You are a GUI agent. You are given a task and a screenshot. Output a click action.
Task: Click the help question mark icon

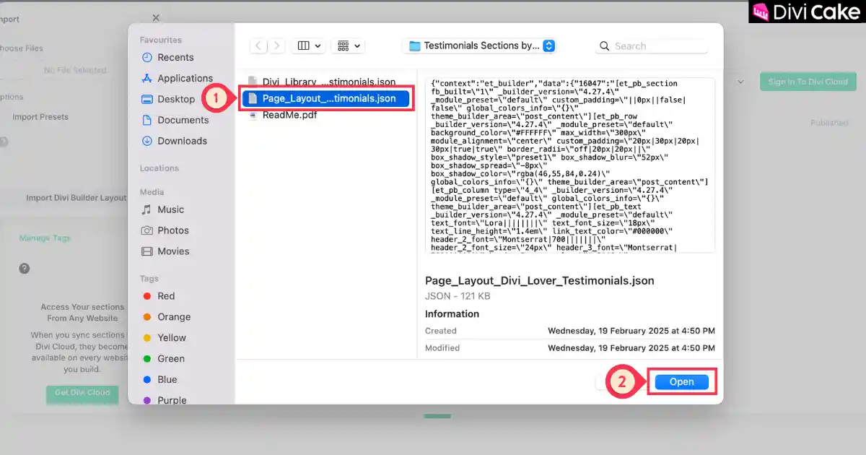point(25,268)
